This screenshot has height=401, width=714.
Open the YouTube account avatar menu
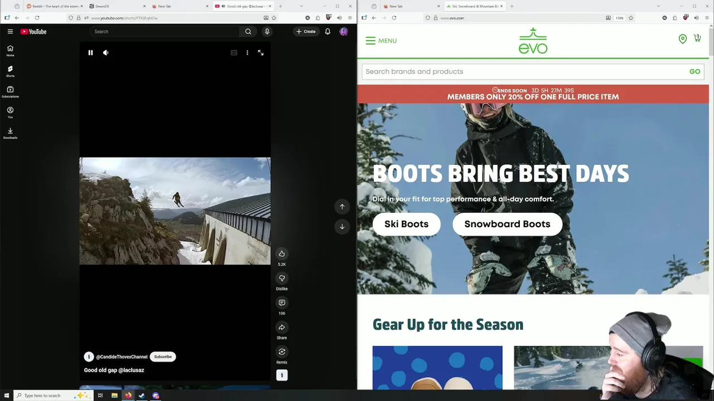tap(344, 32)
